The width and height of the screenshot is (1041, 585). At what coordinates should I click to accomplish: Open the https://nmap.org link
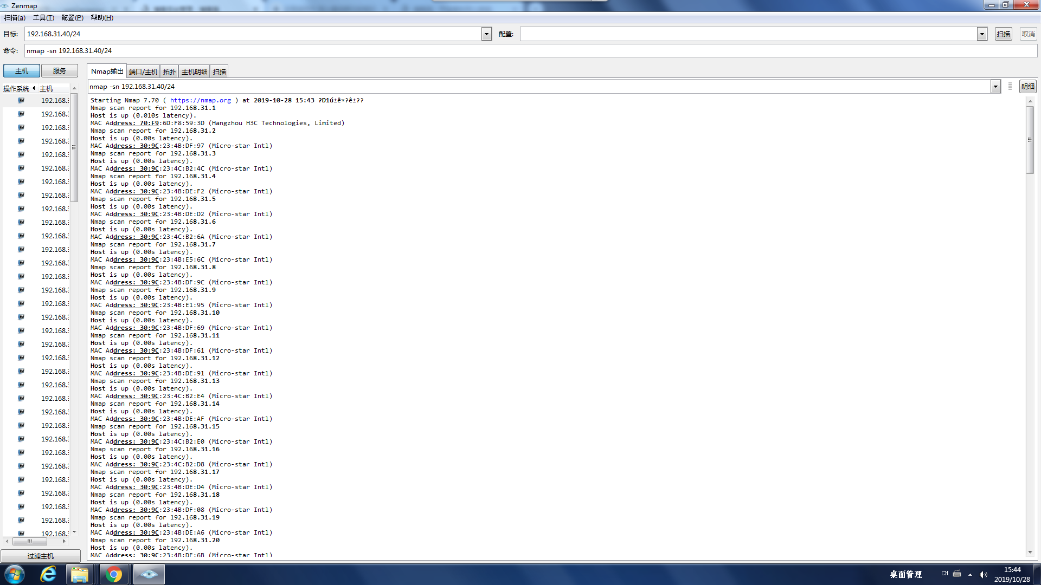(x=200, y=100)
